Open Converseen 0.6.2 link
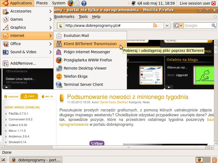The image size is (218, 163). (x=21, y=119)
